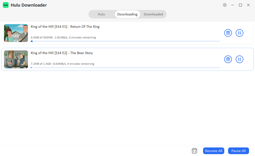Viewport: 255px width, 156px height.
Task: Click The Beer Story progress bar
Action: point(126,67)
